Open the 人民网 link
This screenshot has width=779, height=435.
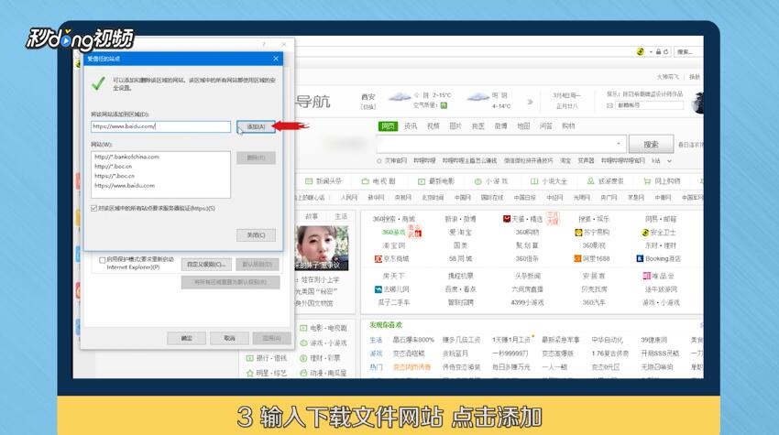pyautogui.click(x=349, y=198)
